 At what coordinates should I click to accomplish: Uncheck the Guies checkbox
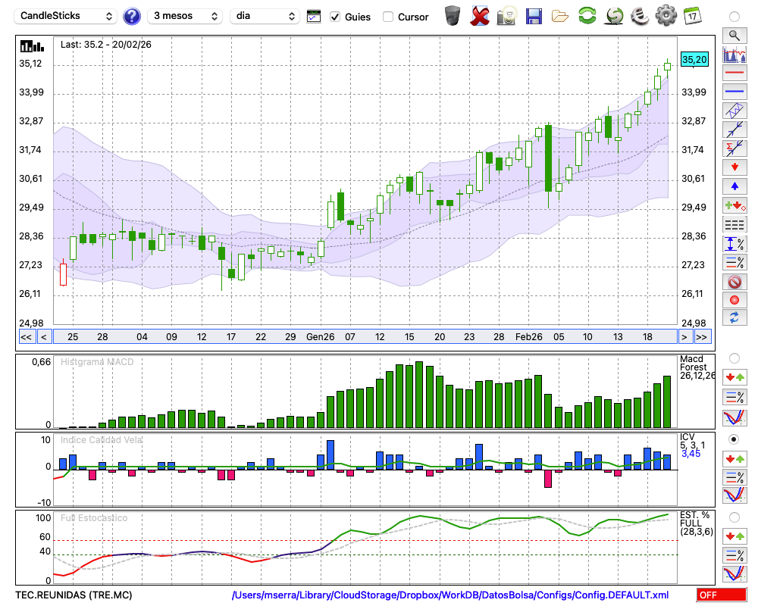pos(336,17)
